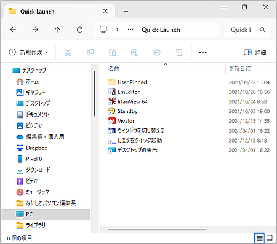
Task: Switch to large thumbnails view in status bar
Action: coord(270,238)
